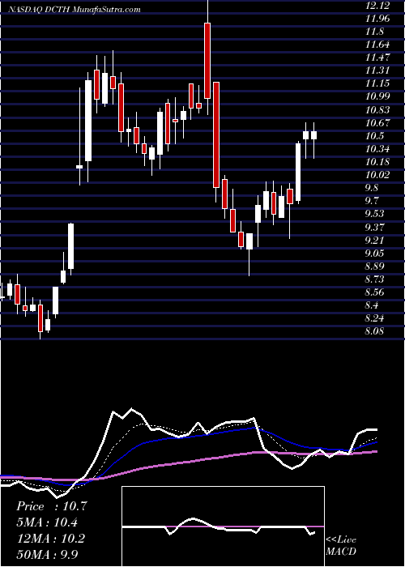
Task: Click the 8.08 price axis label
Action: (x=375, y=331)
